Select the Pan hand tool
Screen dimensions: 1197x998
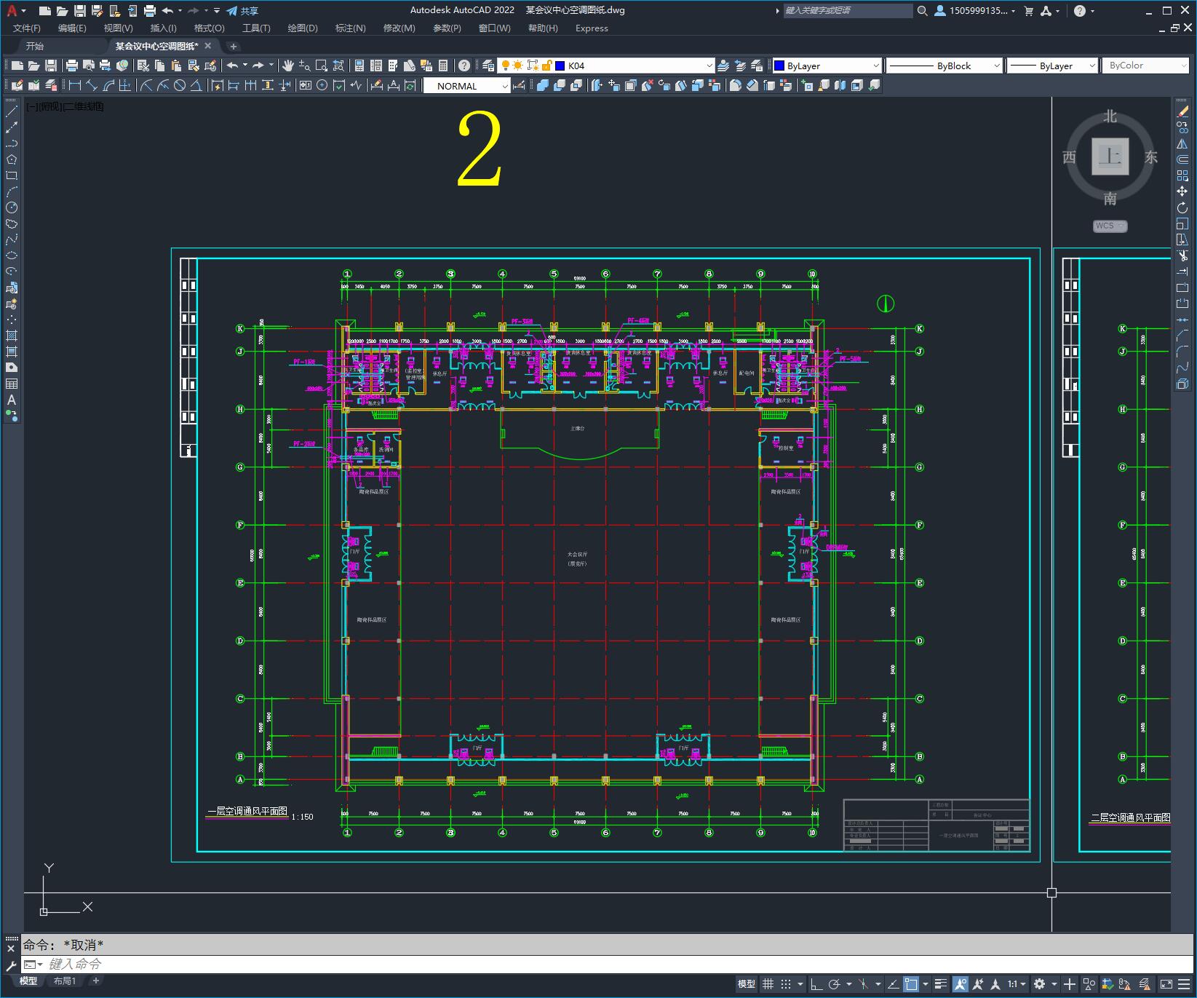point(288,66)
